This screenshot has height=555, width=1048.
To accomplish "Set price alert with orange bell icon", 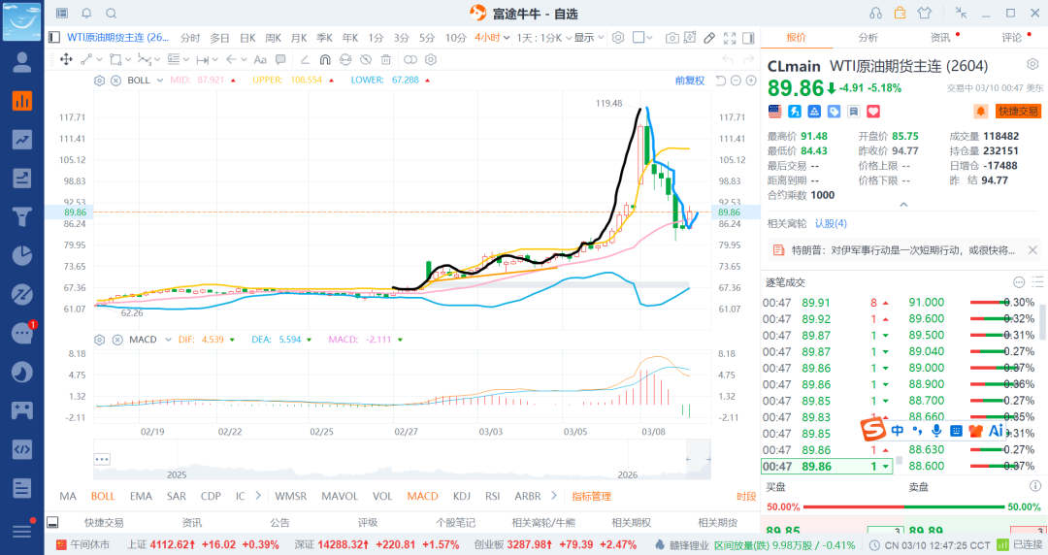I will pyautogui.click(x=980, y=111).
